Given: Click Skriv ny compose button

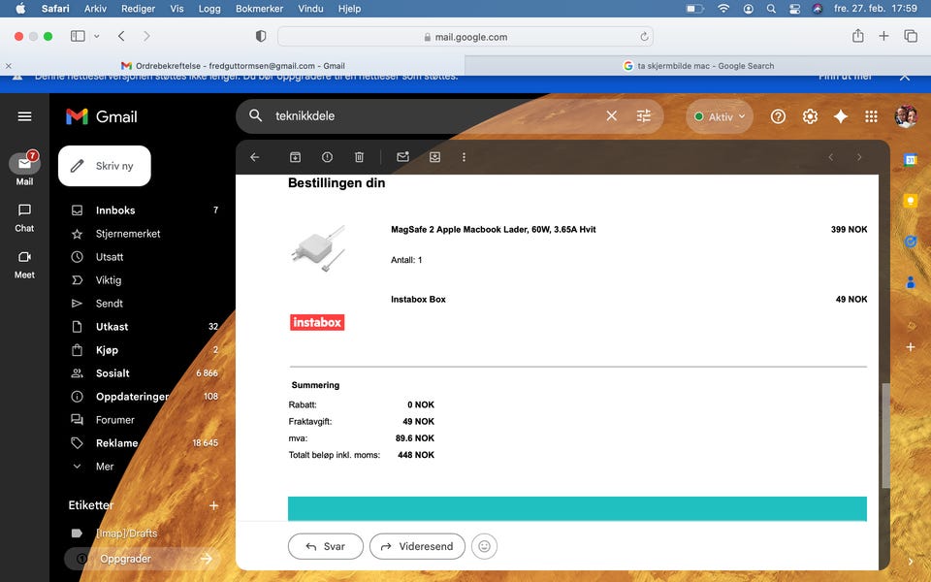Looking at the screenshot, I should pos(105,166).
